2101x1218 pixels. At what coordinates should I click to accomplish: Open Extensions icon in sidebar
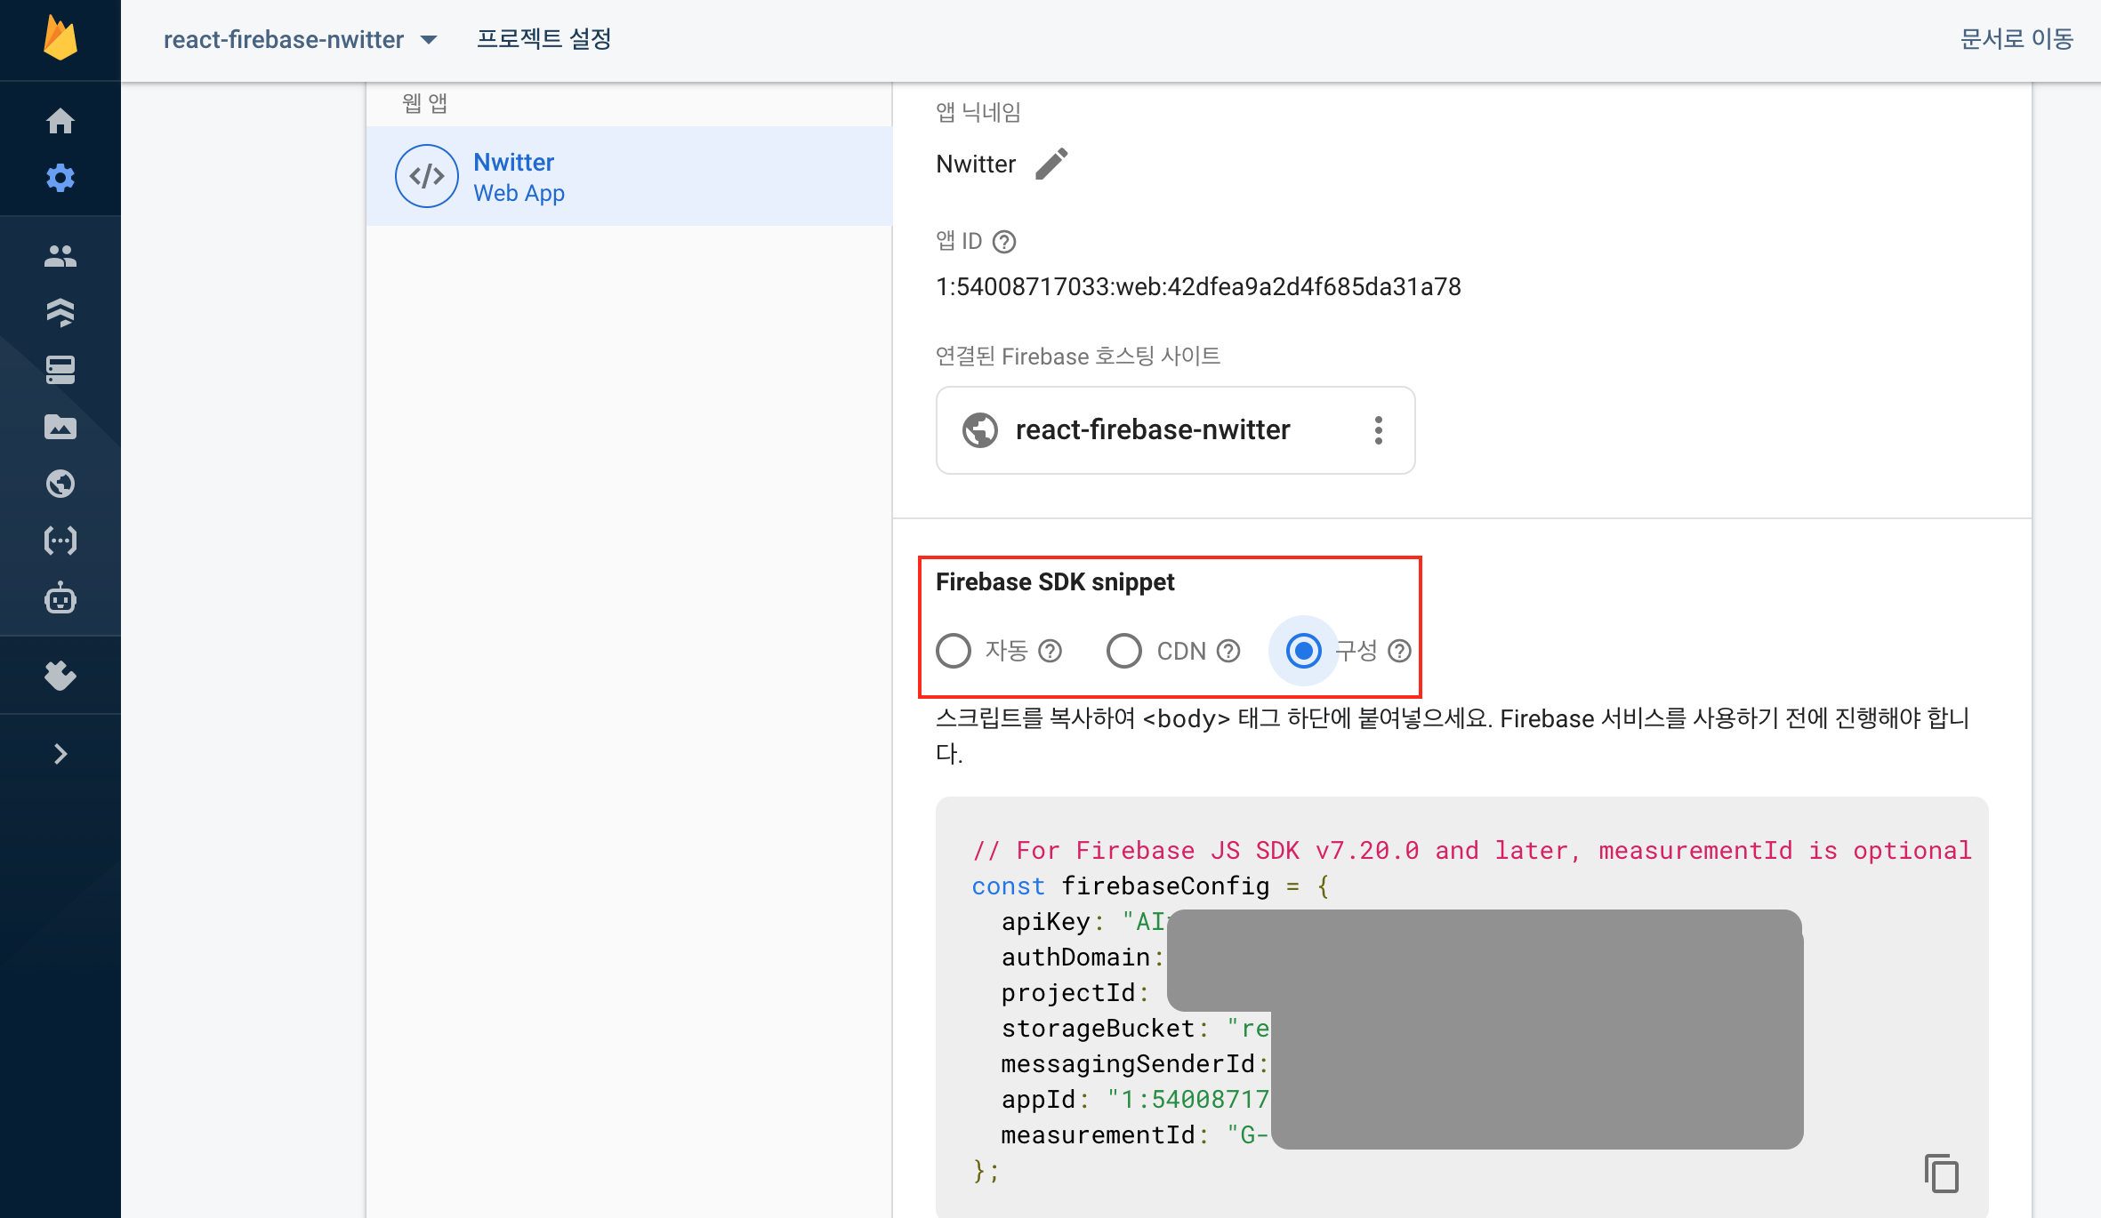(x=60, y=676)
